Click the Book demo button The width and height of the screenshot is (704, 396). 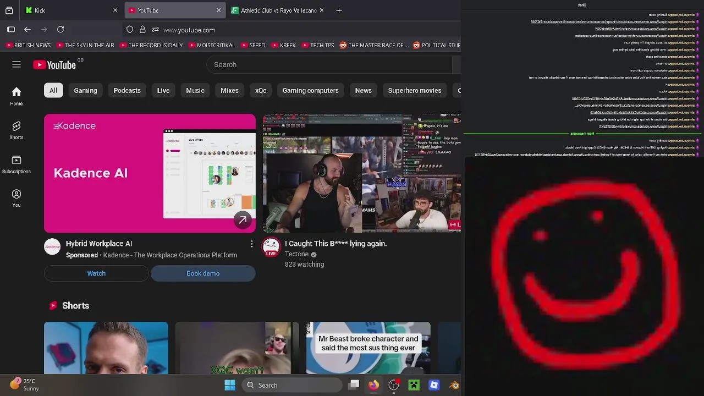pyautogui.click(x=203, y=273)
